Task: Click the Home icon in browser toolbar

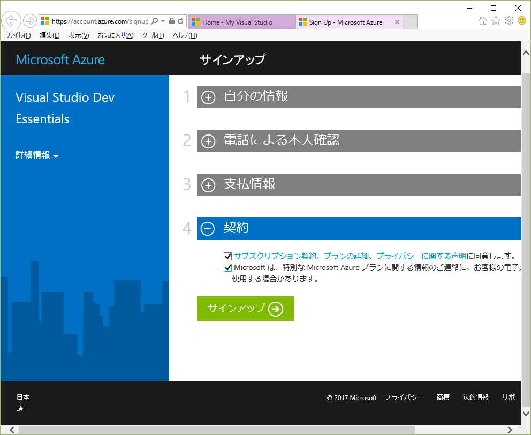Action: click(483, 21)
